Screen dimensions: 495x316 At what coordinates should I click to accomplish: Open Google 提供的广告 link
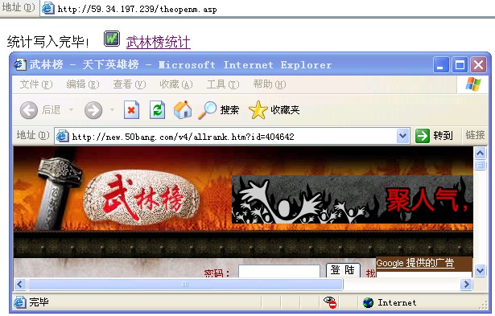click(415, 263)
